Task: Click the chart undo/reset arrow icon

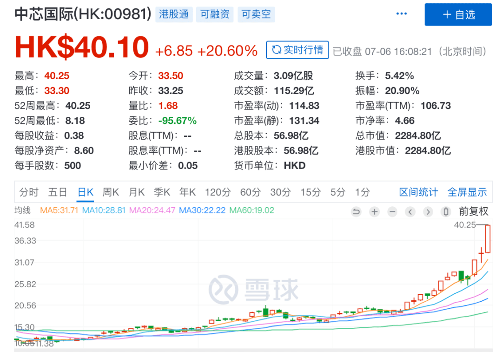Action: (x=356, y=211)
